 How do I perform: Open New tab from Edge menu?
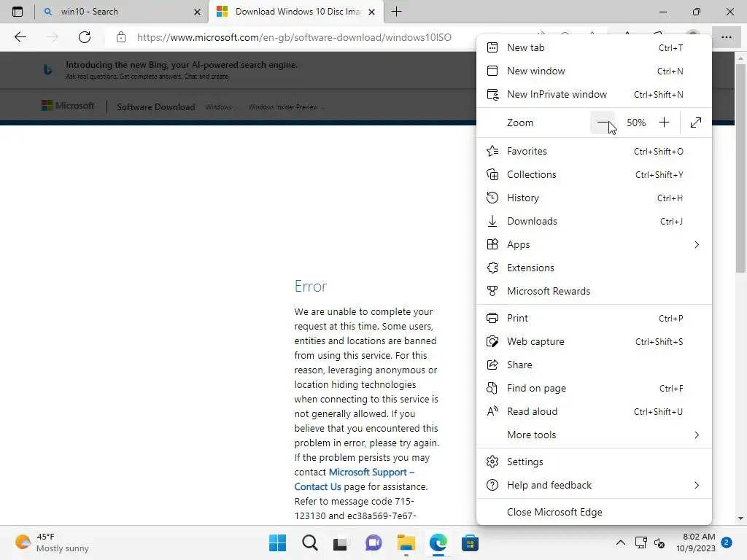tap(594, 47)
